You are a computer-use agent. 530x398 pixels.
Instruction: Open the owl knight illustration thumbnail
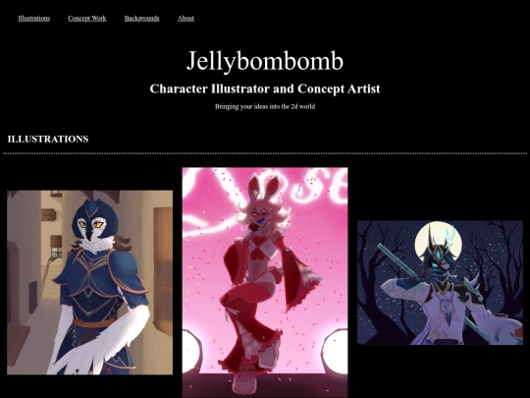90,282
